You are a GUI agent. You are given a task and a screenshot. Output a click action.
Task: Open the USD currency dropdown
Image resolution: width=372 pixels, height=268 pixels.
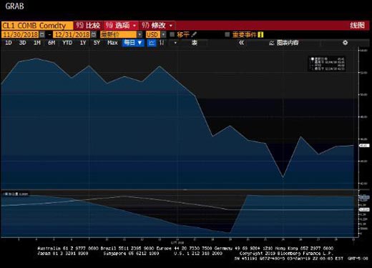(163, 34)
